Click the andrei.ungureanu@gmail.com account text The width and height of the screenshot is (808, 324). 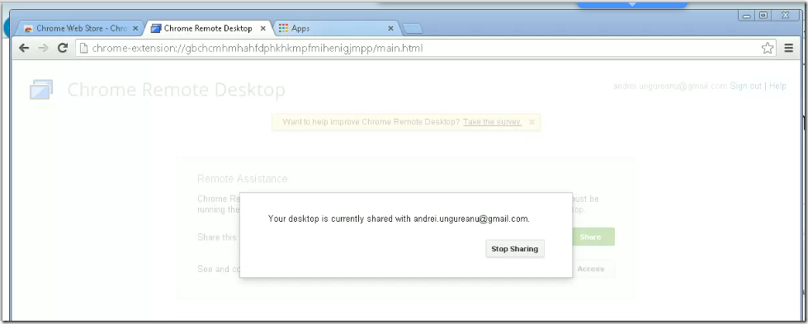click(670, 86)
